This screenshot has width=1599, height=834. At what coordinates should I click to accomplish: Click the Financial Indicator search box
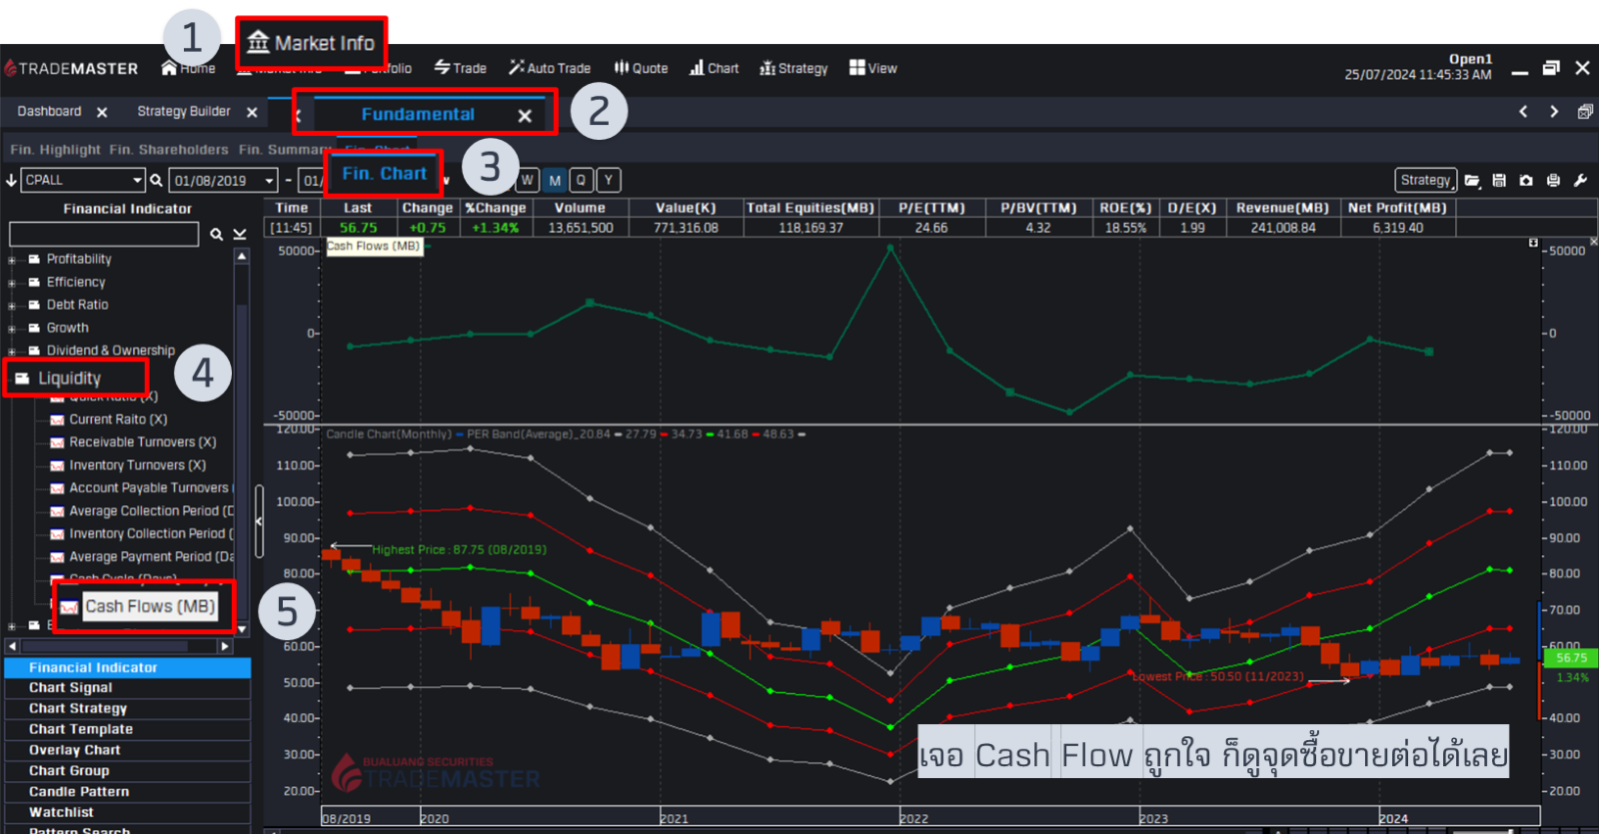pos(104,234)
